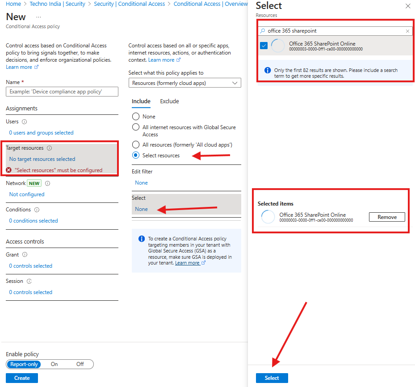This screenshot has width=415, height=387.
Task: Click the Users info icon
Action: click(x=25, y=122)
